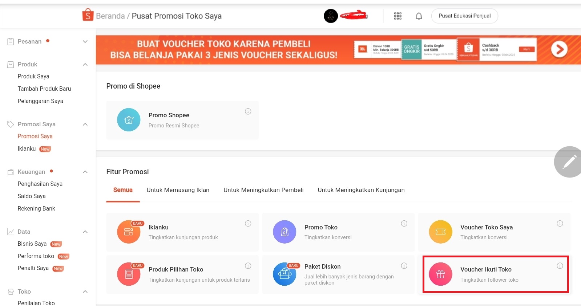Screen dimensions: 581x306
Task: Click the Shopee logo icon
Action: coord(88,15)
